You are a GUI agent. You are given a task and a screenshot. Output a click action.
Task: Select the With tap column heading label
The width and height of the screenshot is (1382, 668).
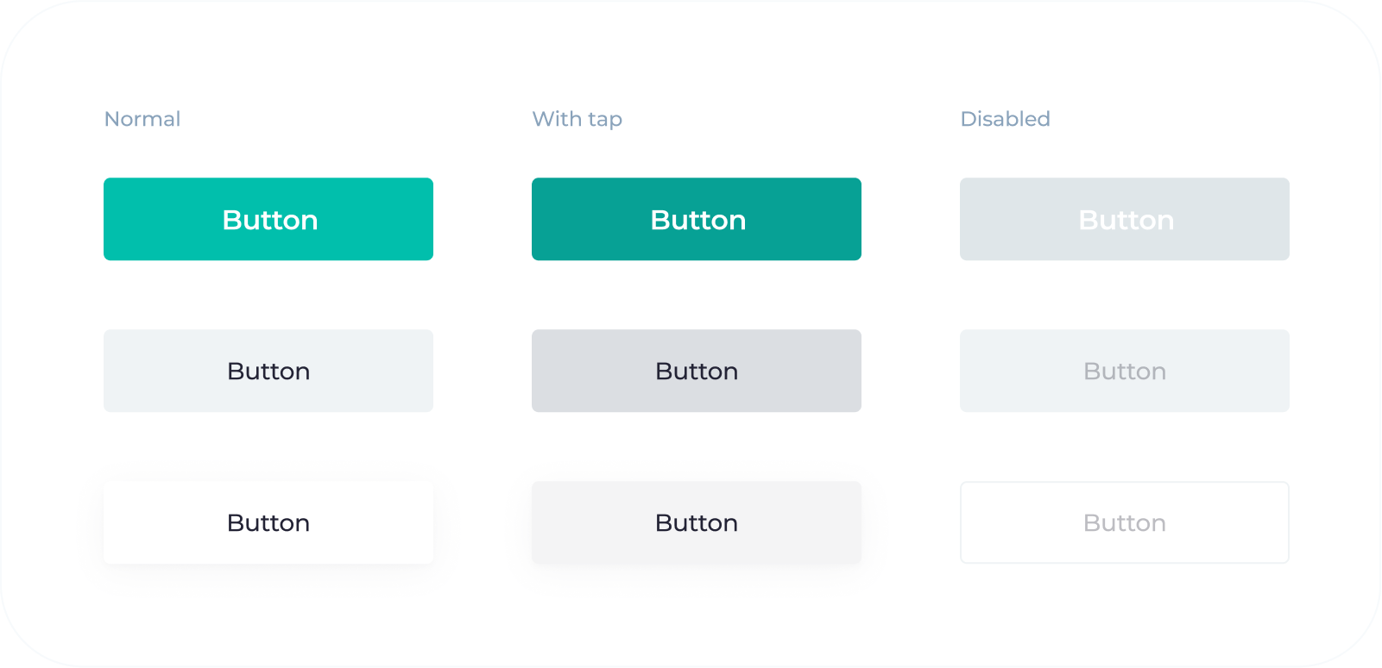click(577, 119)
